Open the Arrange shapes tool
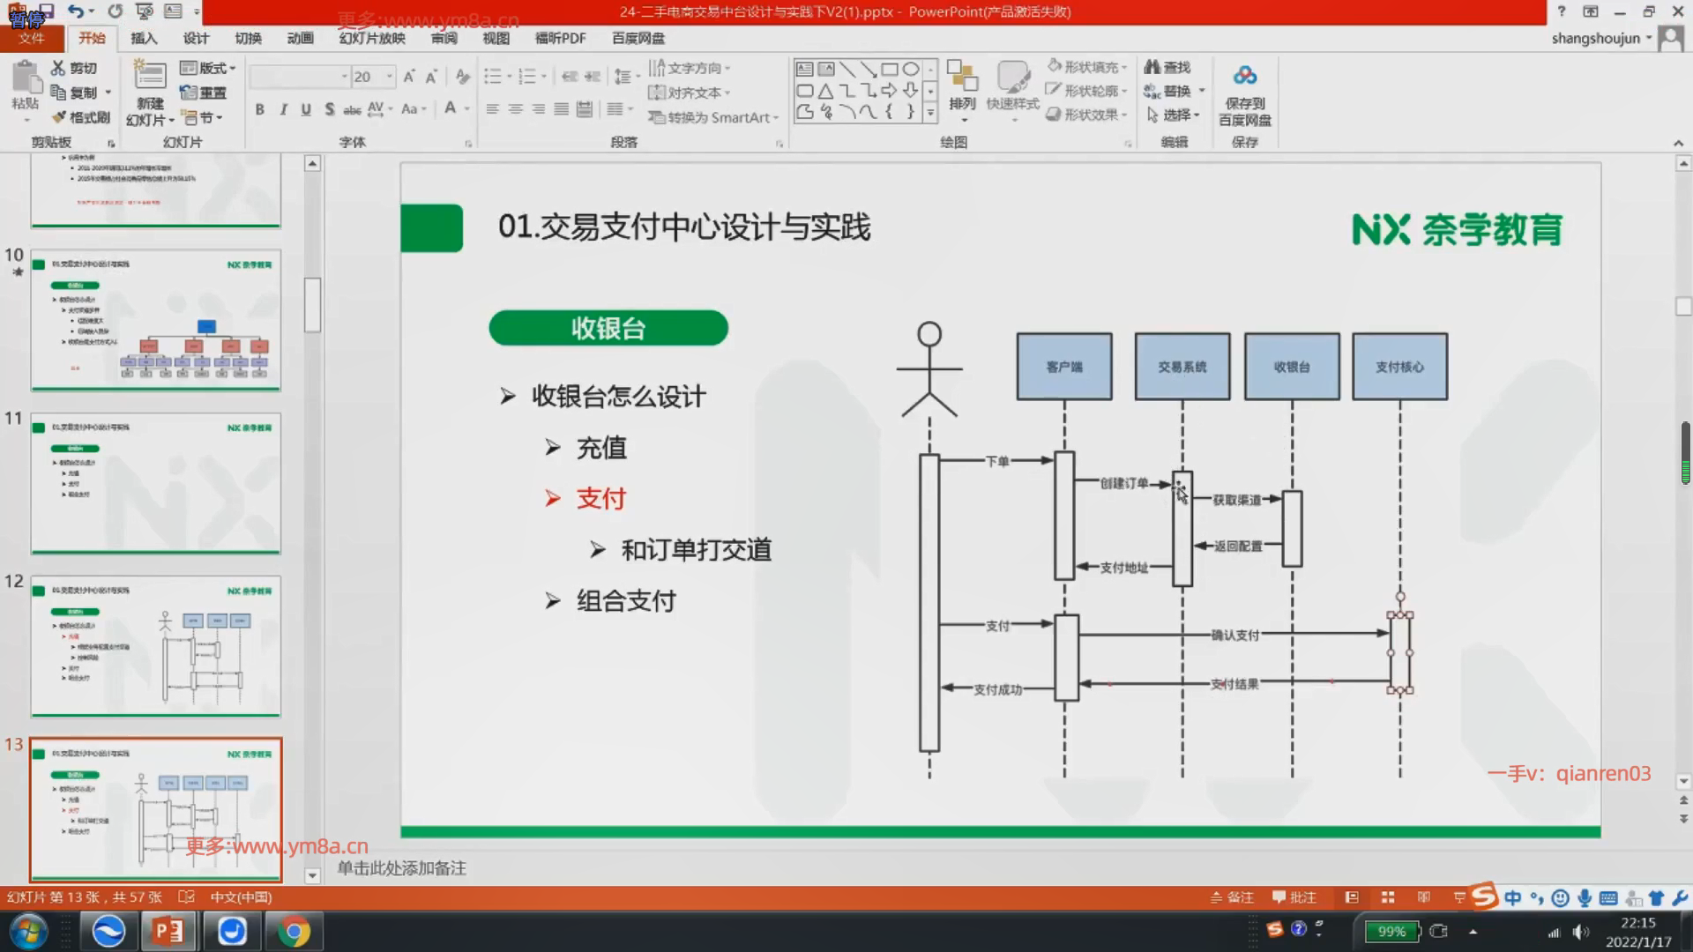The image size is (1693, 952). (962, 86)
